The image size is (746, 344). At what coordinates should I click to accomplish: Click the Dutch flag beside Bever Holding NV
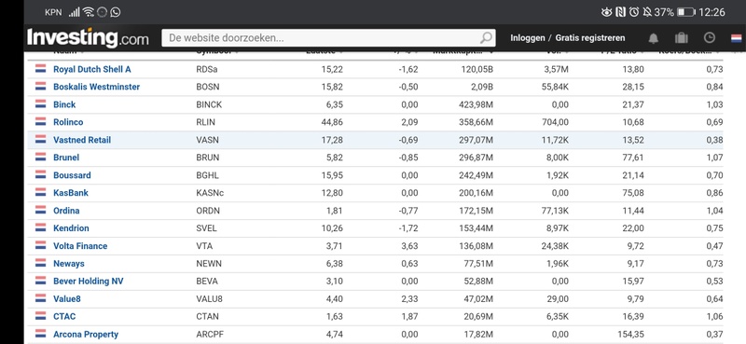coord(40,281)
